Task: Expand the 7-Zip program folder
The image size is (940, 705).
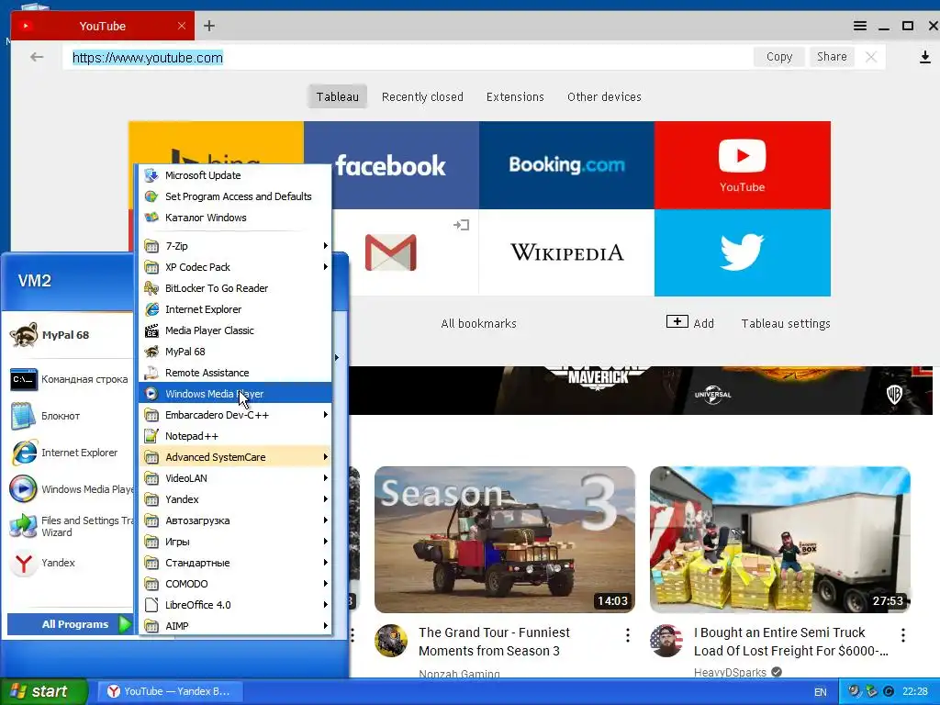Action: pos(235,246)
